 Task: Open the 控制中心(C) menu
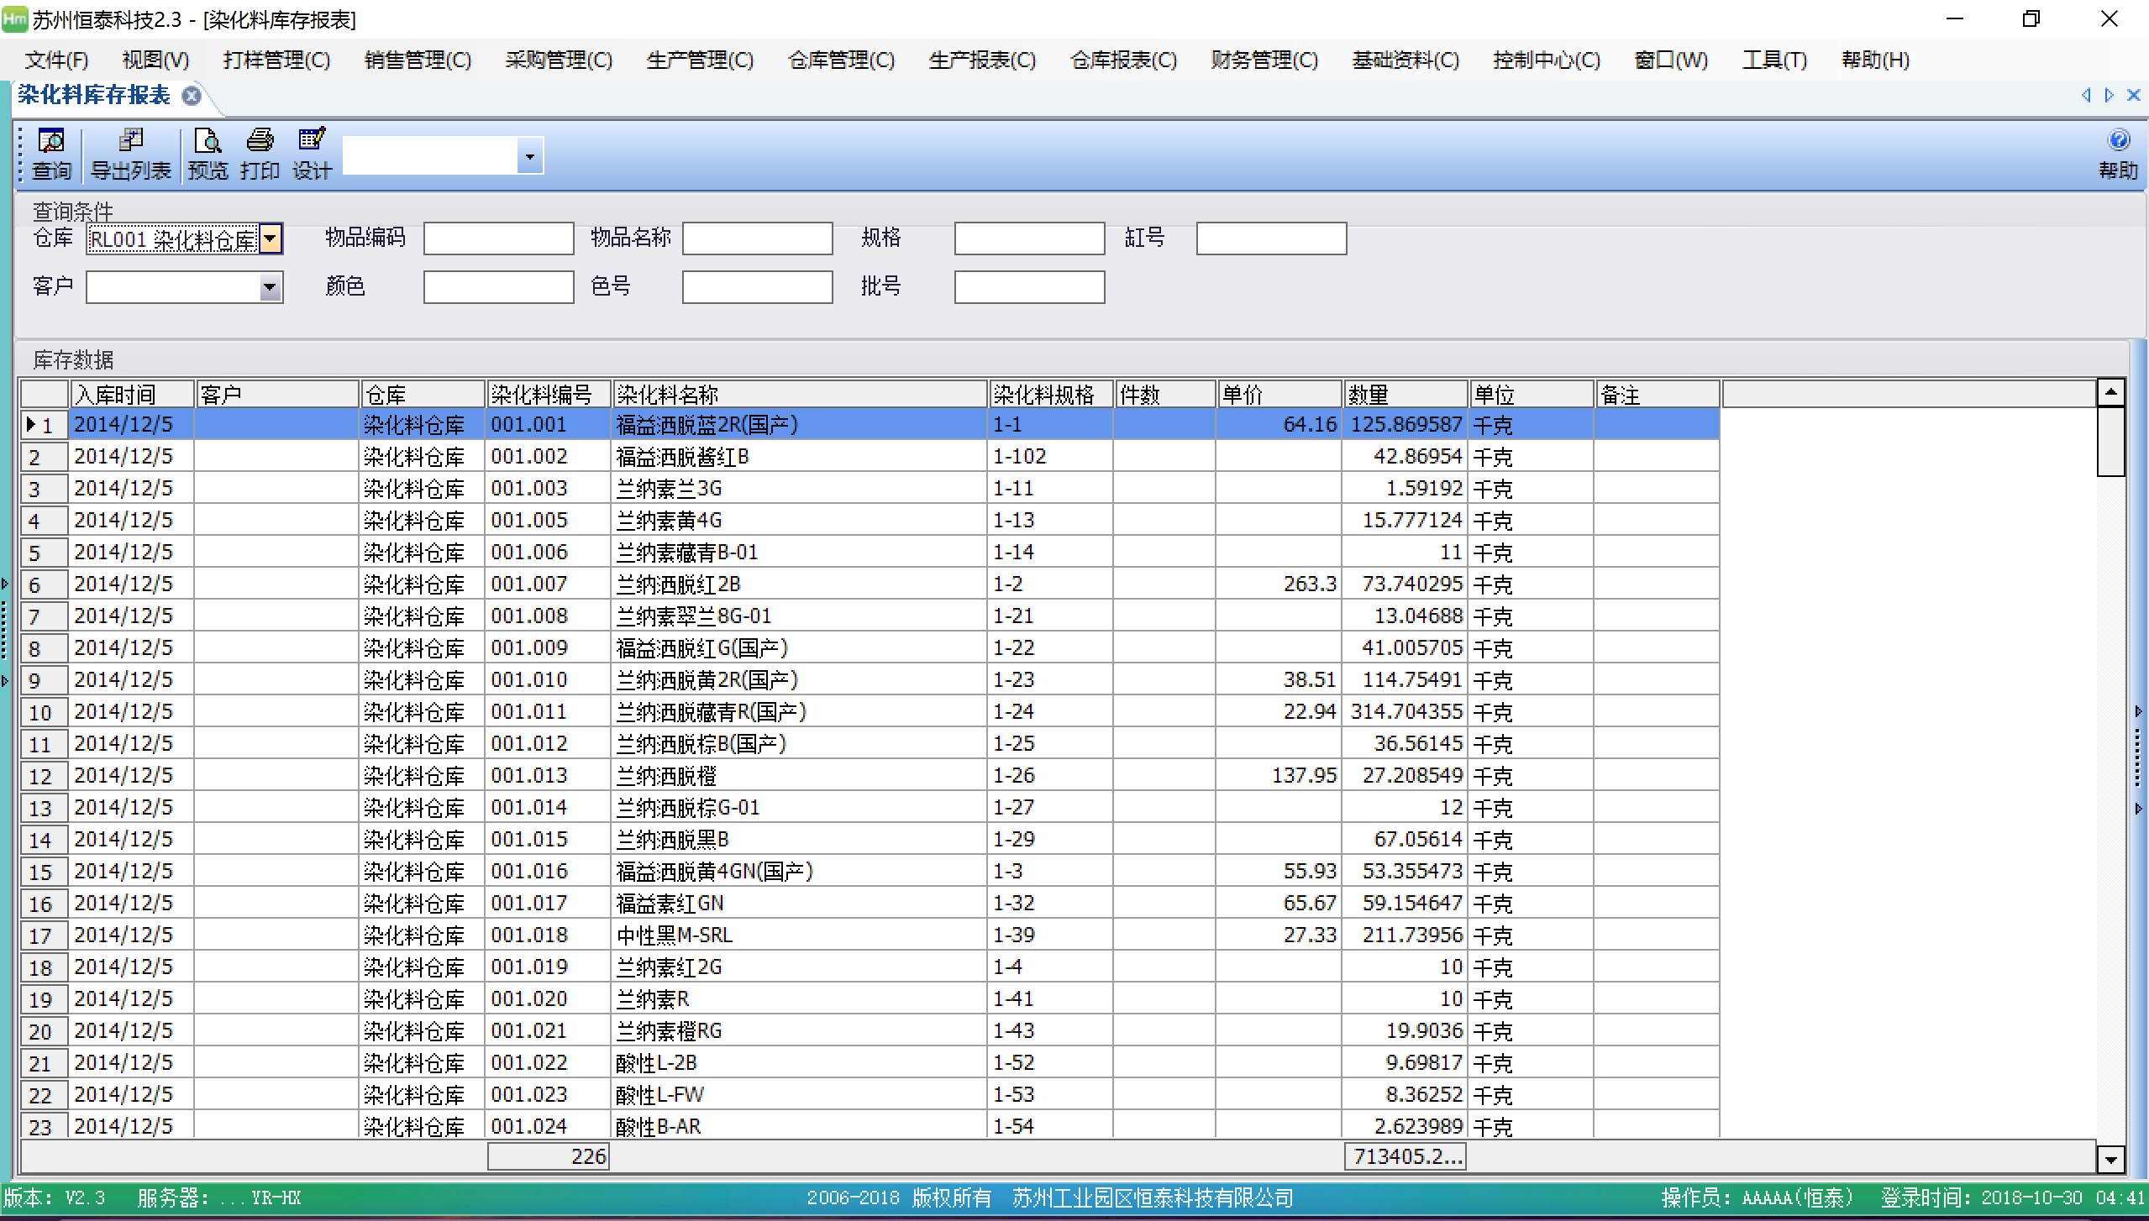coord(1547,60)
